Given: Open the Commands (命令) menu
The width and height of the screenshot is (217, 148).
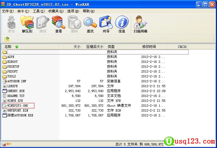Looking at the screenshot, I should 23,11.
